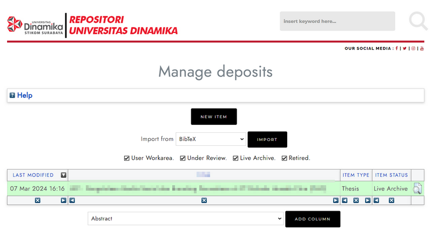View item via document magnifier icon
This screenshot has height=243, width=432.
pos(417,188)
